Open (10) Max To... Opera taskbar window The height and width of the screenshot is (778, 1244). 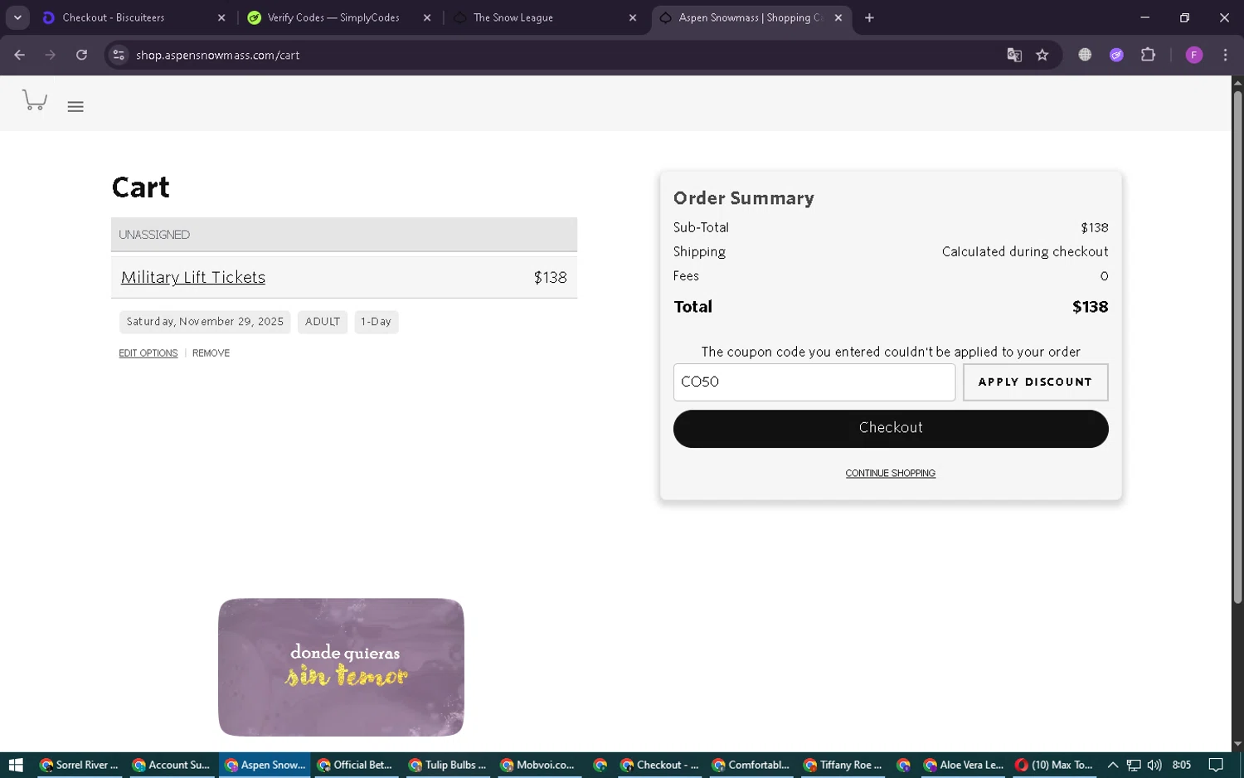coord(1055,765)
